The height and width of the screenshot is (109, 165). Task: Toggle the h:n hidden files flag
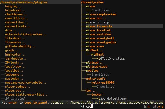click(x=147, y=107)
